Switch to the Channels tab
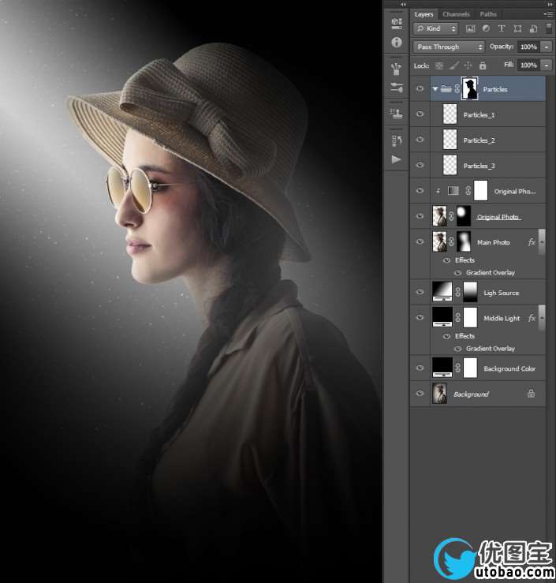556x583 pixels. (x=456, y=14)
